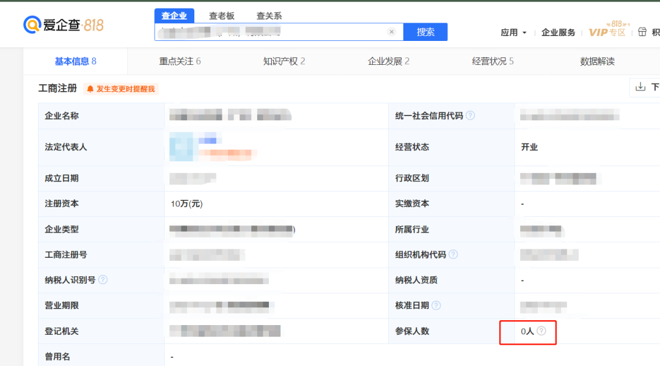Click the 工商注册 section heading

pyautogui.click(x=57, y=89)
